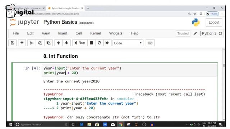Click the Python logo icon

[x=195, y=22]
